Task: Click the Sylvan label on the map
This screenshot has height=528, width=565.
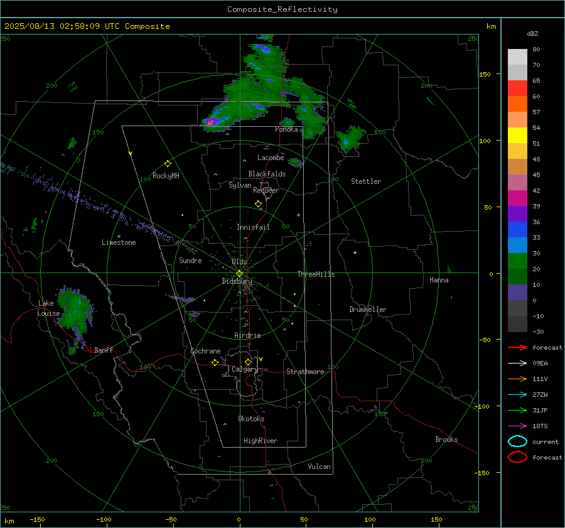Action: tap(240, 185)
